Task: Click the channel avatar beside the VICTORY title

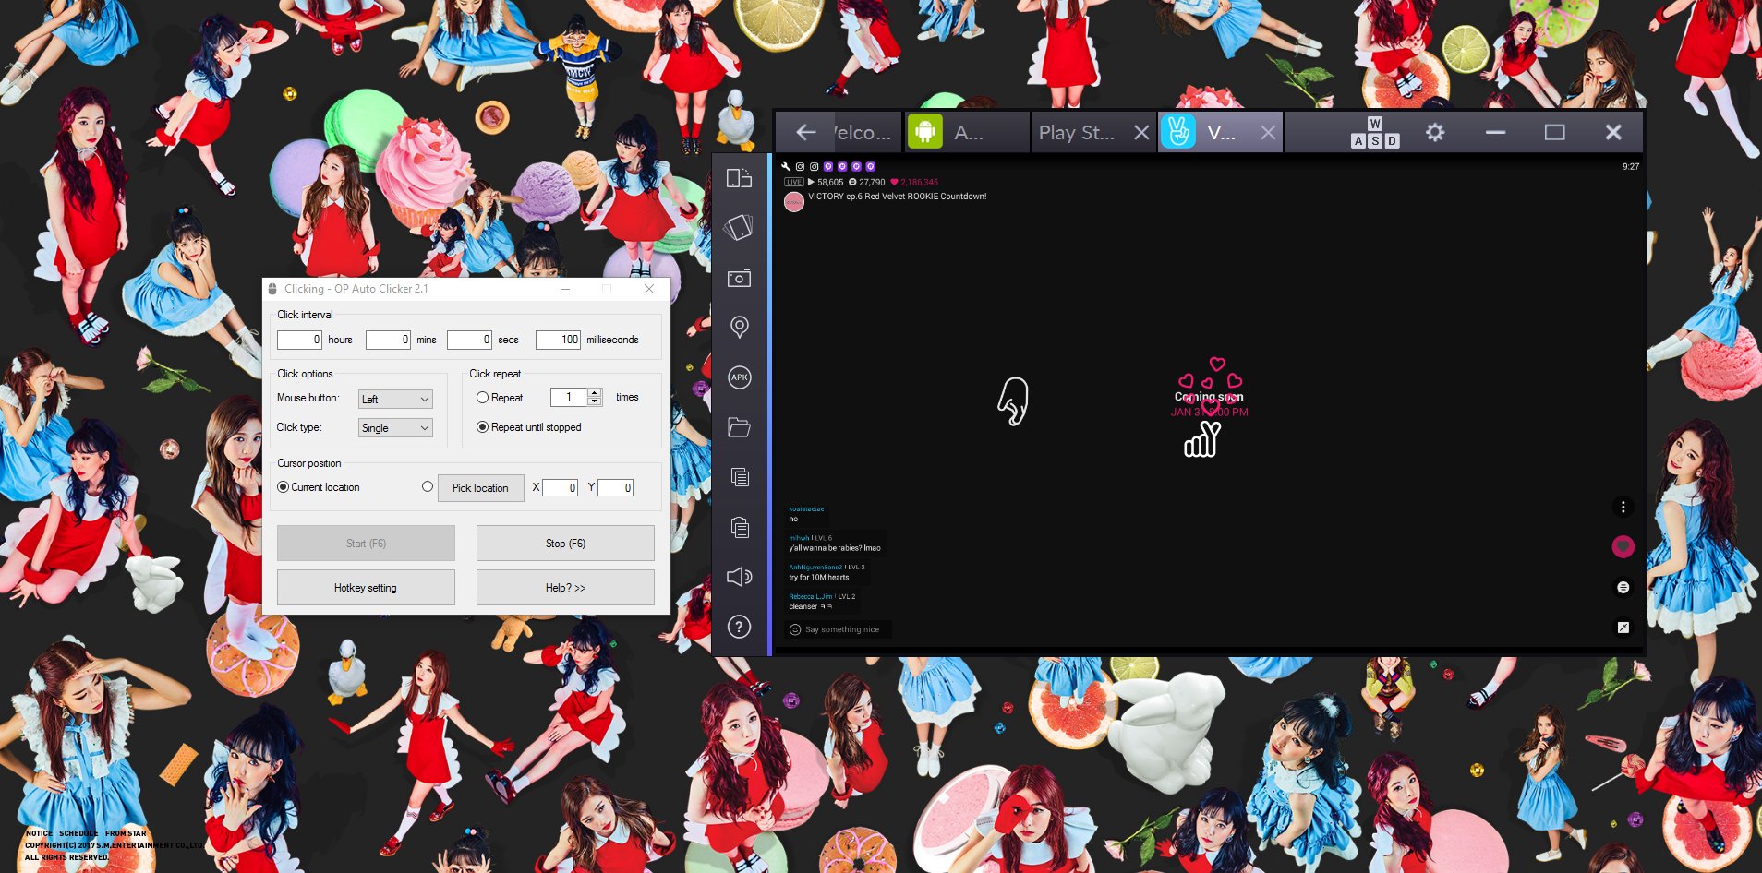Action: coord(794,202)
